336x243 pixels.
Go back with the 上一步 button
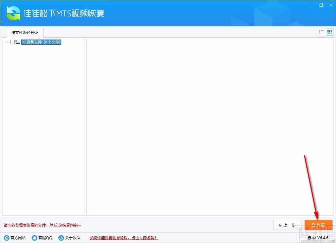point(288,225)
